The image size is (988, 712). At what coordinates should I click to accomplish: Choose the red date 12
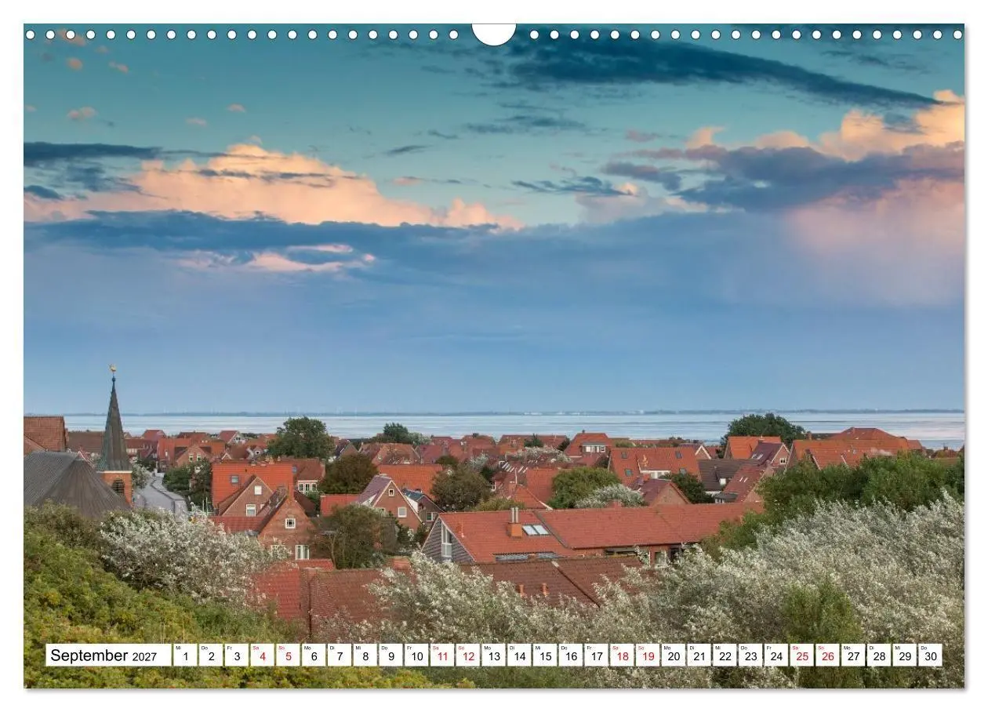point(468,656)
